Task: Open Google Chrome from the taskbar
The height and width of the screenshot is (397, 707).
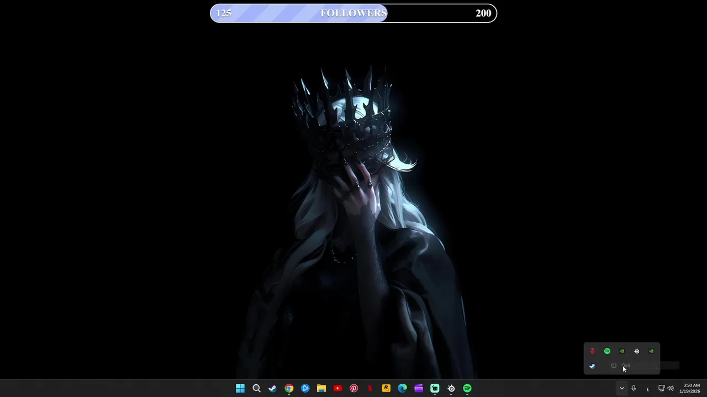Action: 289,388
